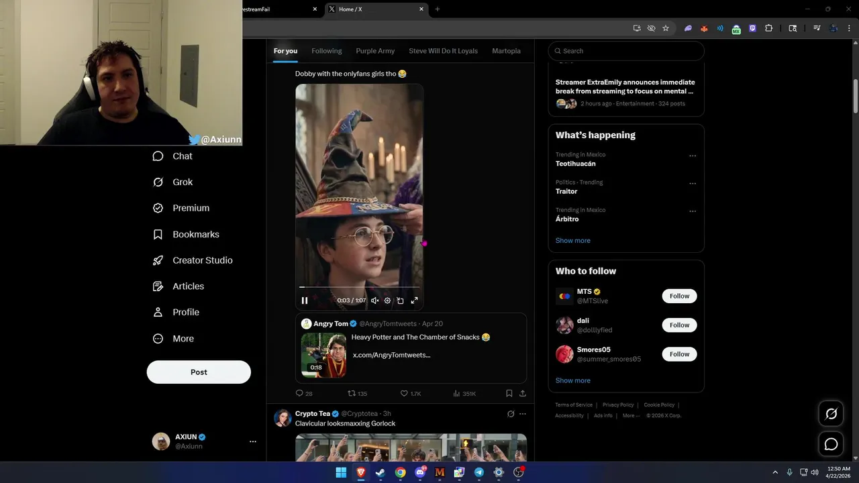859x483 pixels.
Task: Open Creator Studio
Action: click(193, 260)
